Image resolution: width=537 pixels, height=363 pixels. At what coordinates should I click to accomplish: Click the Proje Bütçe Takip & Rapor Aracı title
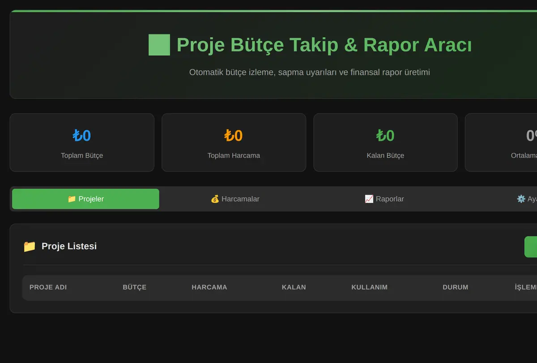[324, 45]
